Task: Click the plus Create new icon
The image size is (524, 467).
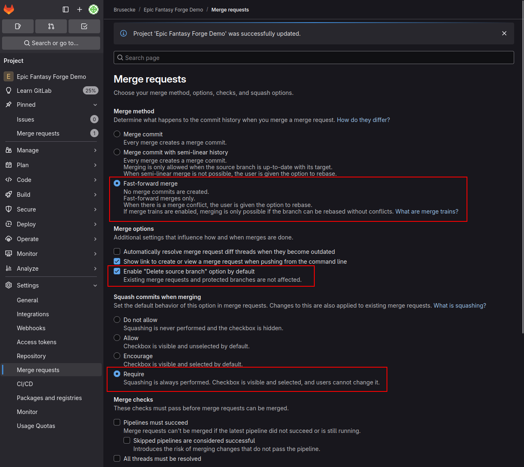Action: click(x=80, y=9)
